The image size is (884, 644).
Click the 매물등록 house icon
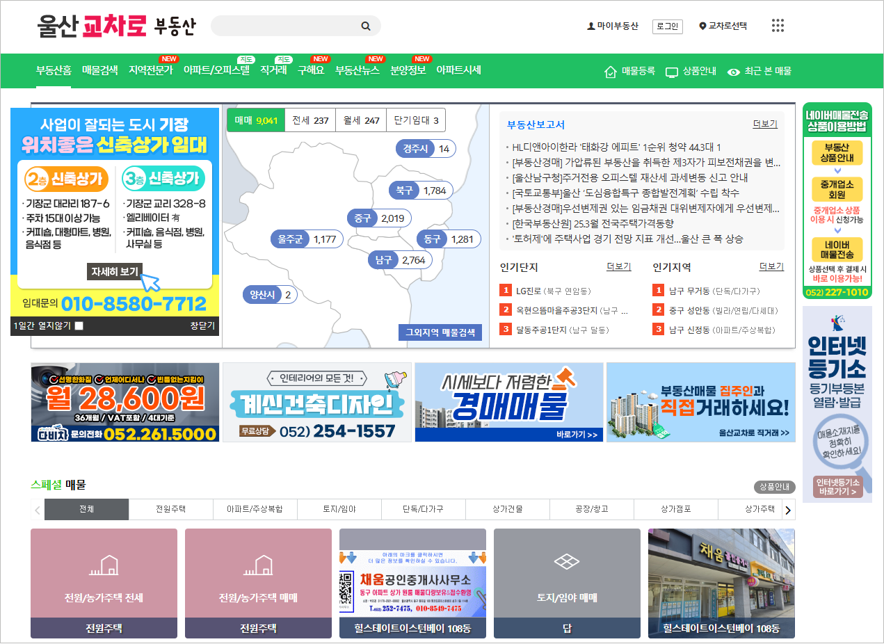tap(611, 71)
